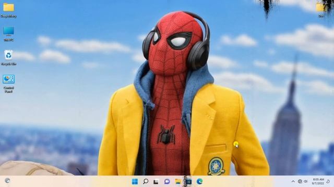334x187 pixels.
Task: Open the weather widget on taskbar left
Action: click(x=7, y=181)
